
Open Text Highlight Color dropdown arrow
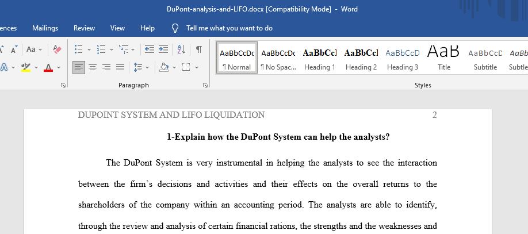pos(36,67)
